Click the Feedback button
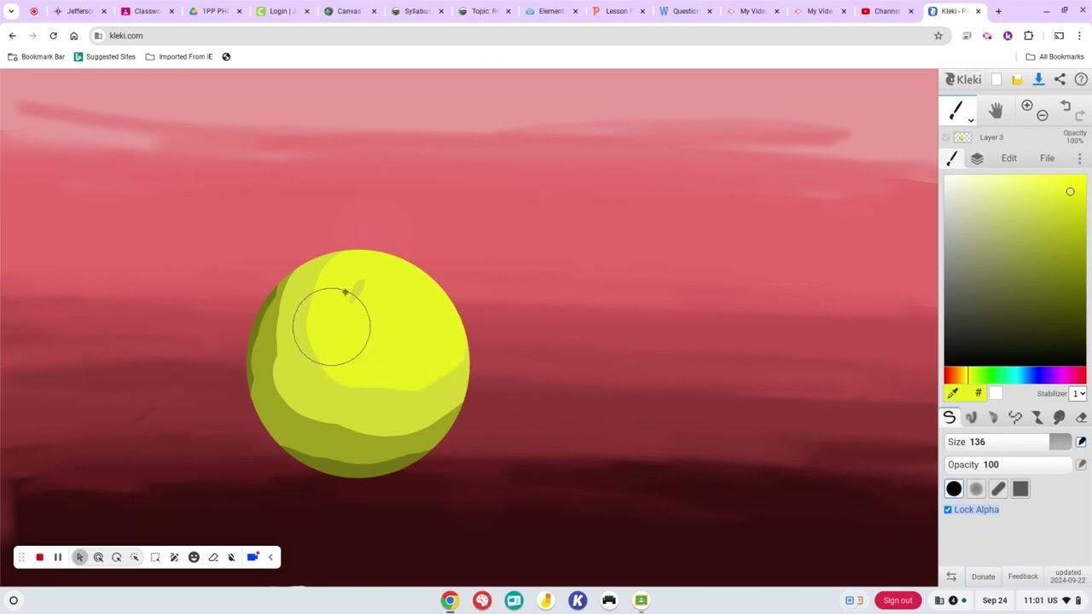1092x614 pixels. click(1023, 576)
